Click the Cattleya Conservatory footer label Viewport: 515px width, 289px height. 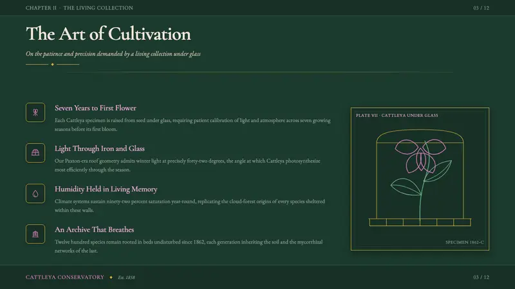tap(65, 277)
